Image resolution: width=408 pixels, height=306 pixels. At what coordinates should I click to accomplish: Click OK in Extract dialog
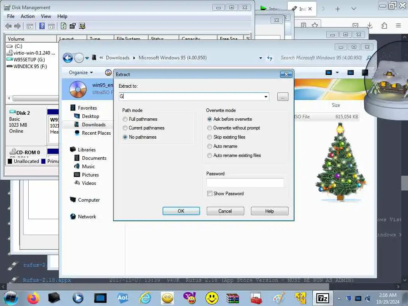(x=181, y=211)
